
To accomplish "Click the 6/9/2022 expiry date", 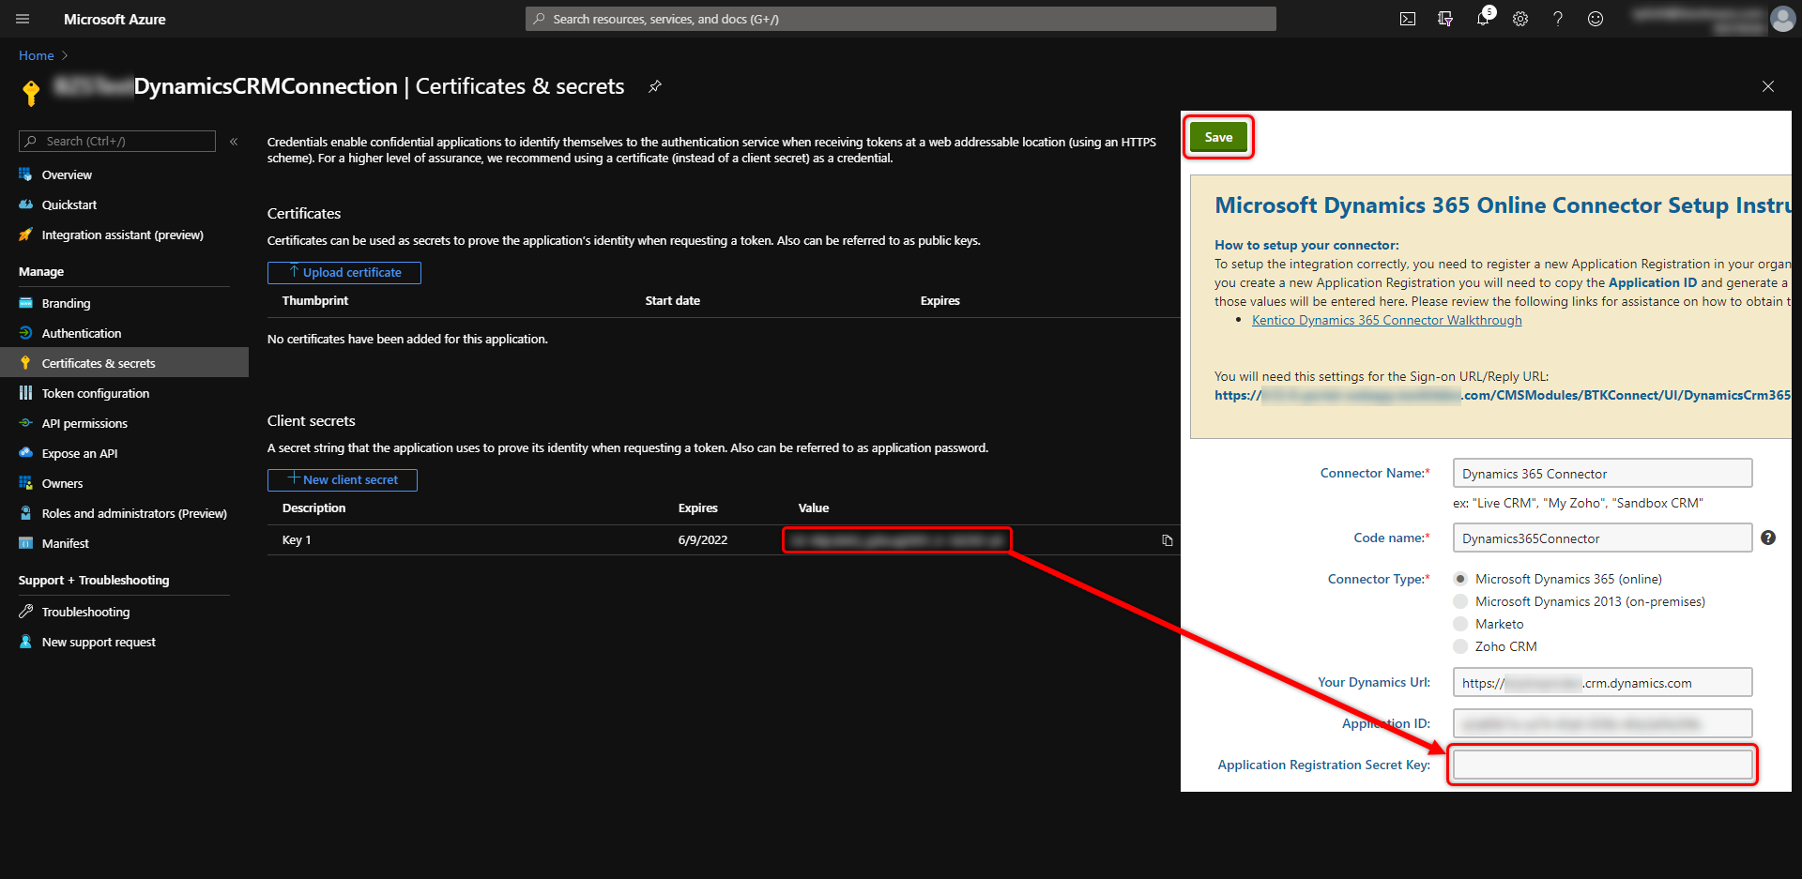I will coord(703,540).
